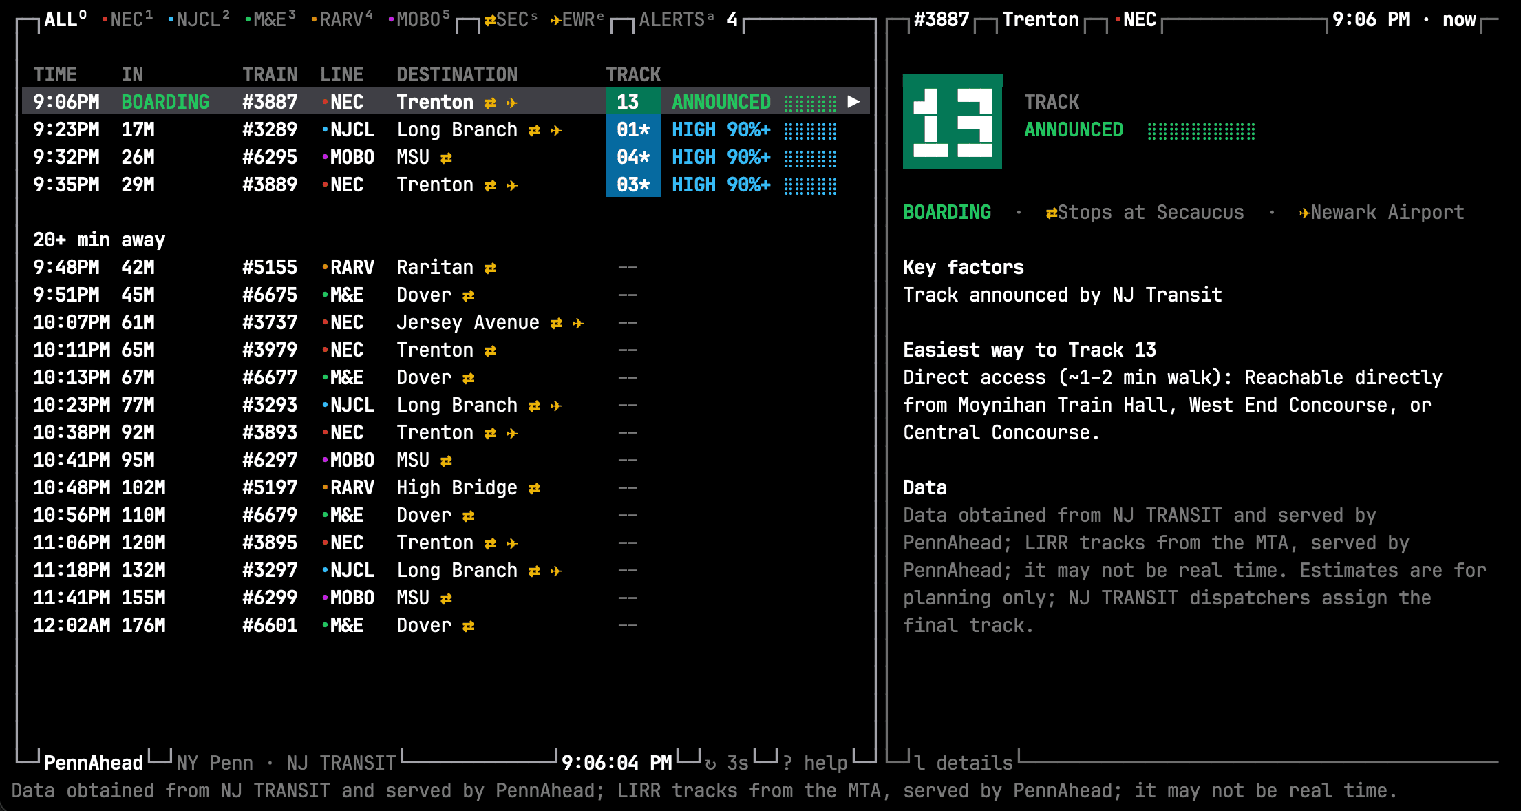This screenshot has width=1521, height=811.
Task: Click the refresh 3s indicator
Action: 727,763
